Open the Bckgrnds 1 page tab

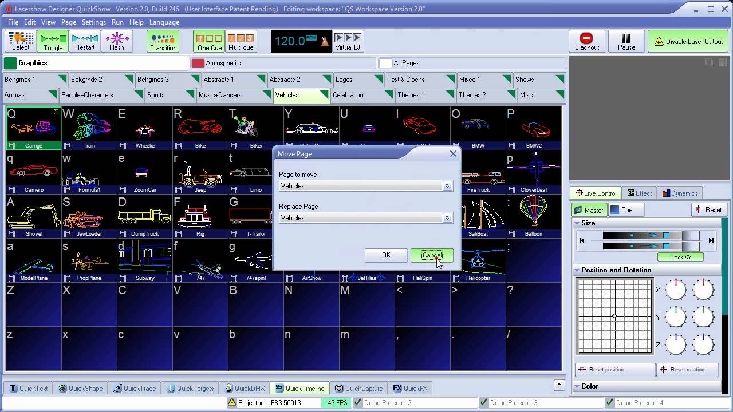[35, 80]
